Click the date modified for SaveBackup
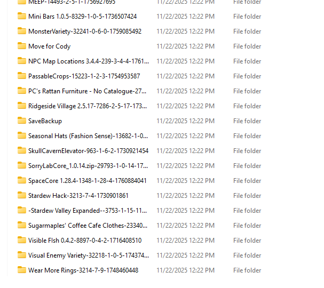324x288 pixels. pyautogui.click(x=185, y=121)
